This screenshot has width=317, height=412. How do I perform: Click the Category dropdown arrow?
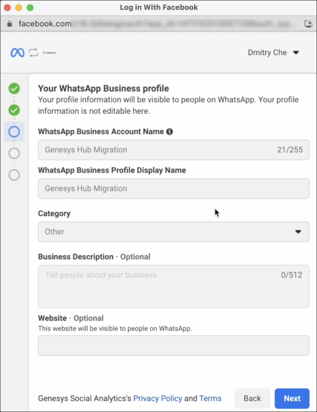click(298, 232)
